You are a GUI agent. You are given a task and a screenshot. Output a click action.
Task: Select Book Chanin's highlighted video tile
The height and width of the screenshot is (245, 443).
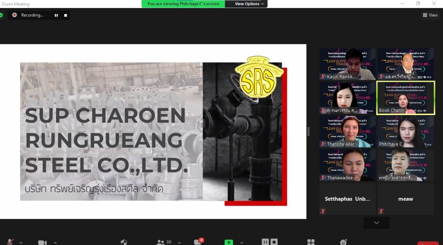click(x=405, y=98)
